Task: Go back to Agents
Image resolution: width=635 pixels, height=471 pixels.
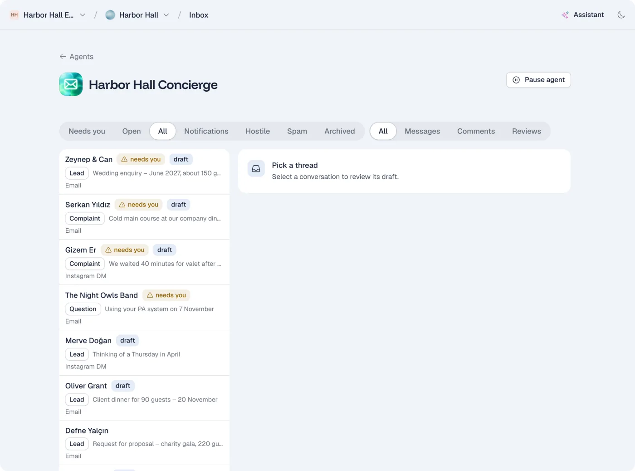Action: [76, 56]
